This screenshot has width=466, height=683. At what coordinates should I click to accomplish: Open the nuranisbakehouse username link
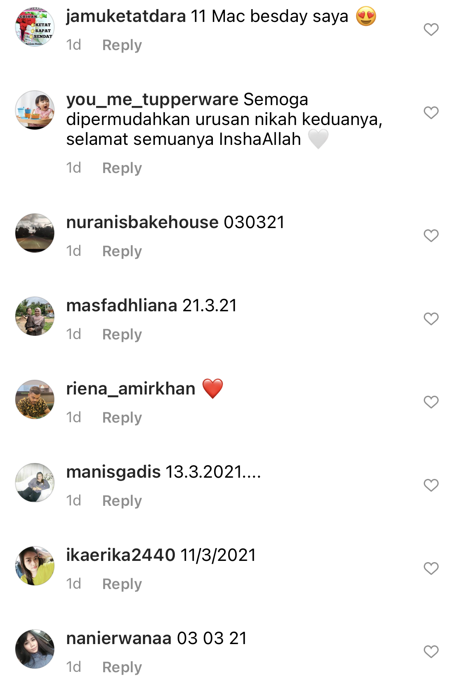click(142, 222)
